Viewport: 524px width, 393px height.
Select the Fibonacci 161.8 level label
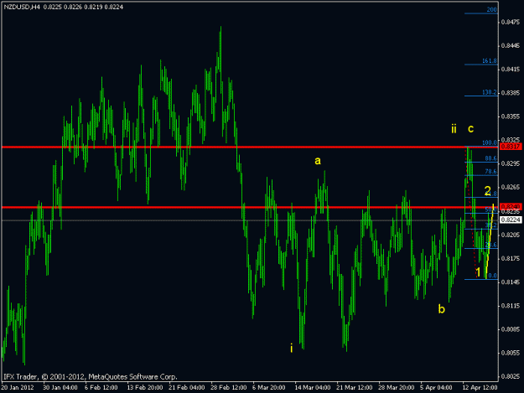click(490, 61)
